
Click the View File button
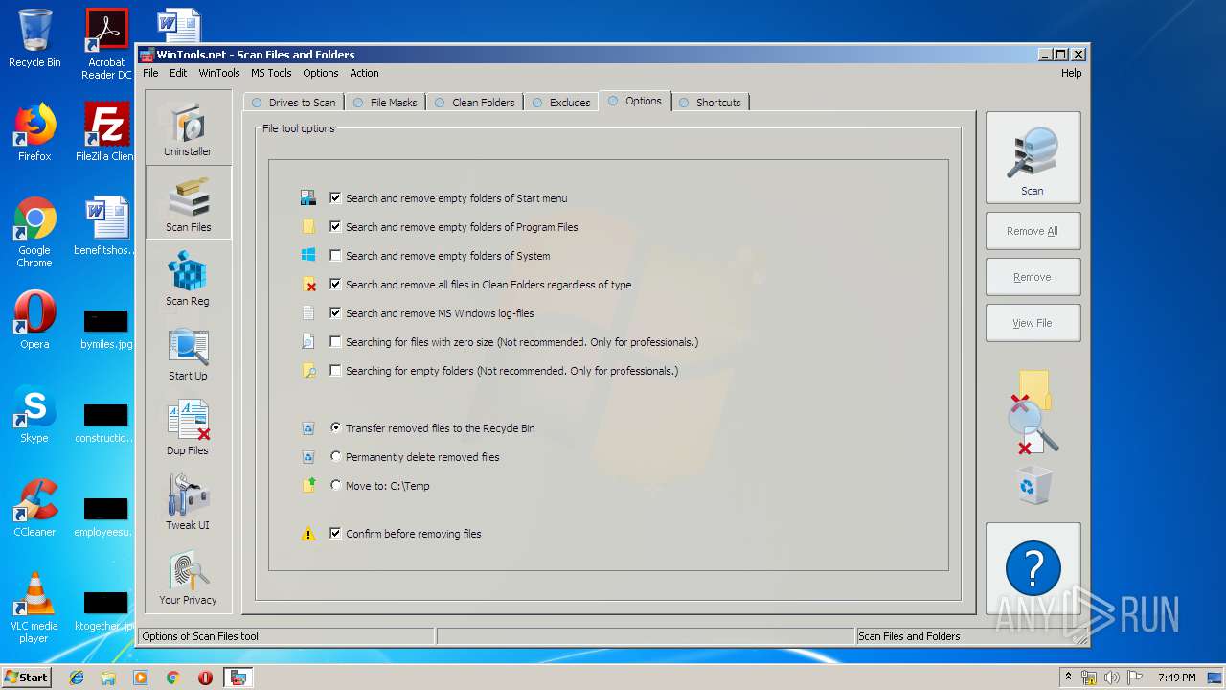pyautogui.click(x=1033, y=323)
